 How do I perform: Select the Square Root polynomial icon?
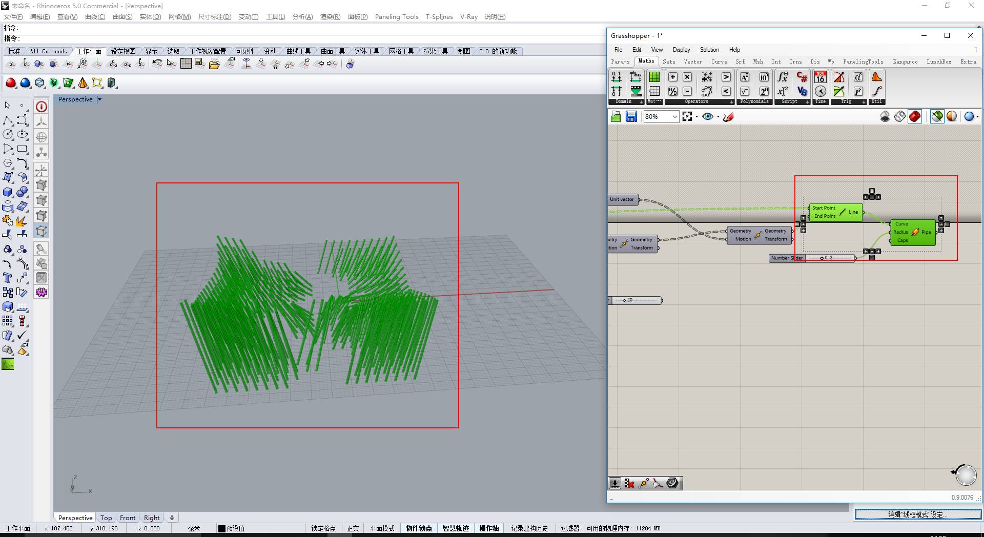pyautogui.click(x=745, y=91)
